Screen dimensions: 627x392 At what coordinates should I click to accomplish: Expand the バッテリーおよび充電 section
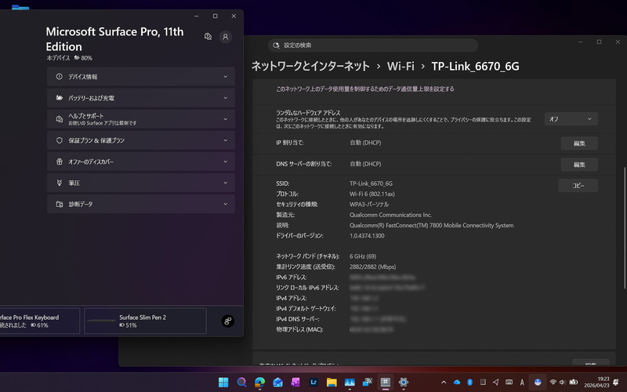click(141, 97)
